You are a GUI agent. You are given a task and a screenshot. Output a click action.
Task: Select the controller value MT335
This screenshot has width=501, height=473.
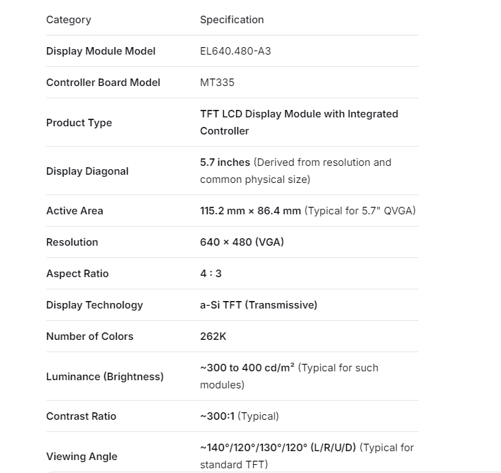click(x=217, y=83)
